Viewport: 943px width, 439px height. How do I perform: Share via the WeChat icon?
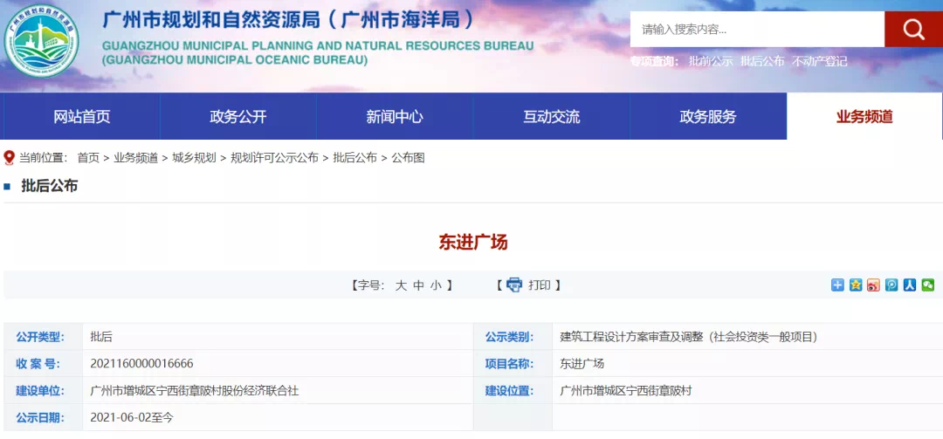928,285
